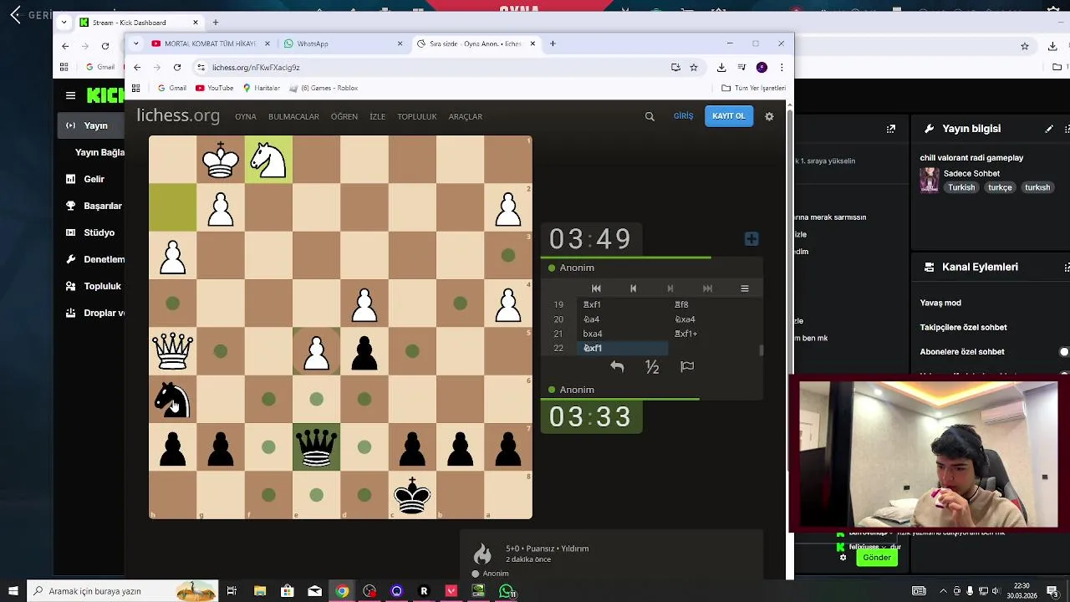Bookmark this page with the star icon
This screenshot has height=602, width=1070.
[x=694, y=67]
